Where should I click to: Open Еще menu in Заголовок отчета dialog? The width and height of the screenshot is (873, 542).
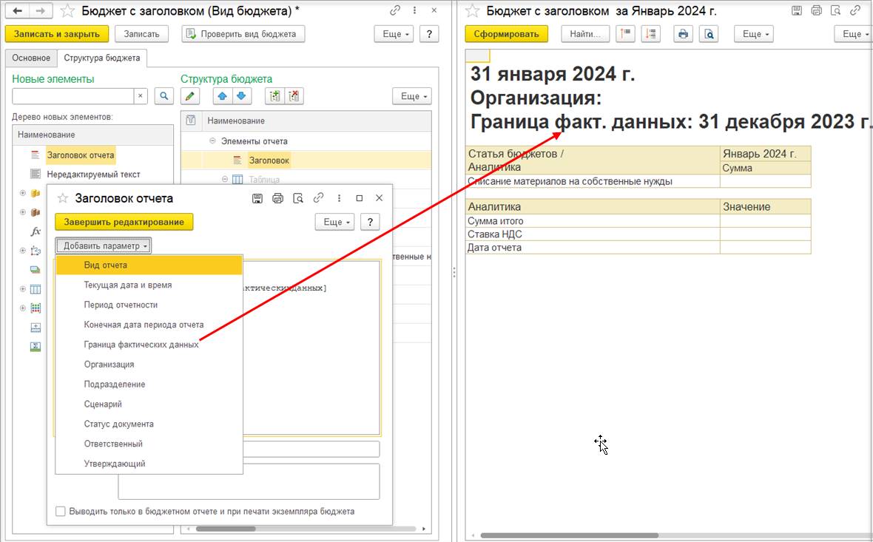[335, 222]
